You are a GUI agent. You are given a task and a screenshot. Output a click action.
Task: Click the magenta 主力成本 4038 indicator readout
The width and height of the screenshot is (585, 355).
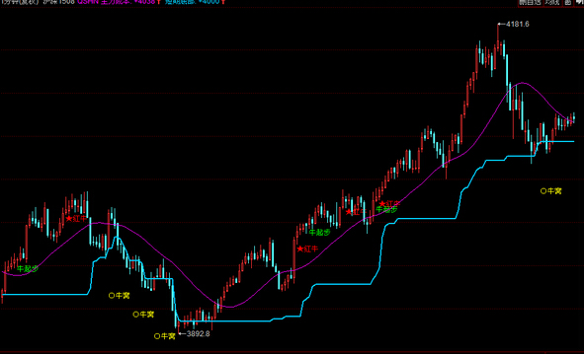point(119,2)
